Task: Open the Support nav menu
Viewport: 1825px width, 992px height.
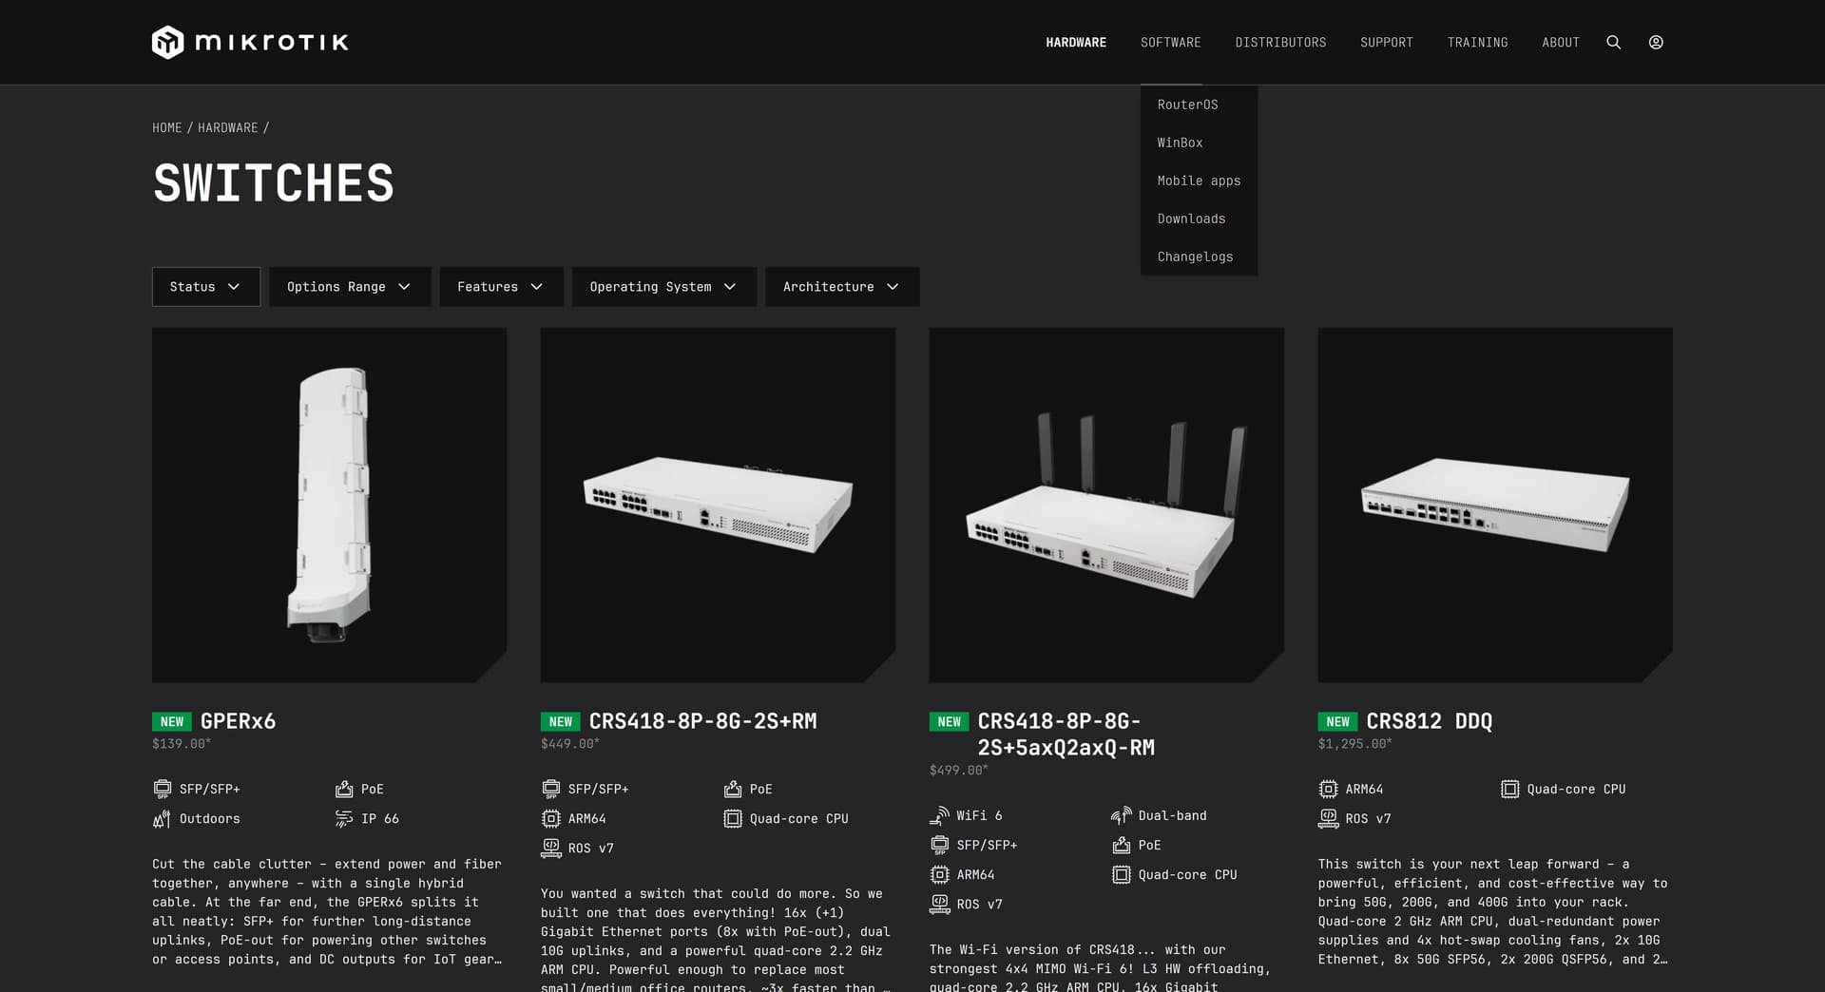Action: pos(1387,42)
